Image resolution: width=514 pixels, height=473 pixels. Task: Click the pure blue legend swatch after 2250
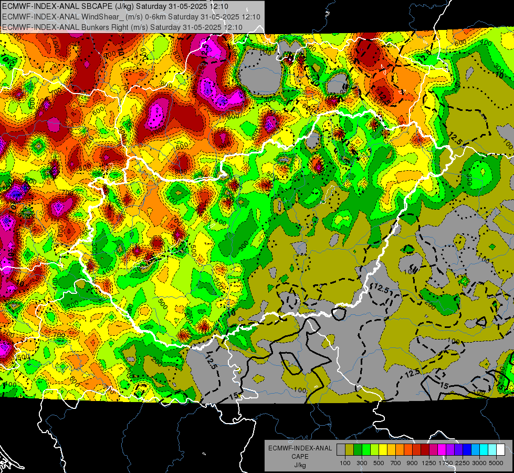tap(467, 449)
